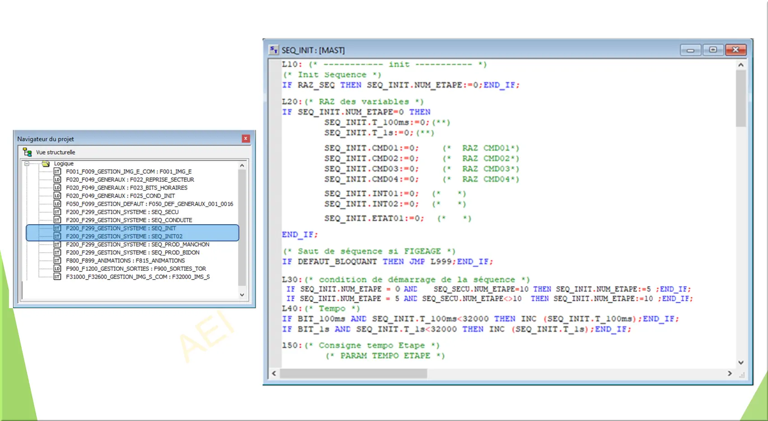768x421 pixels.
Task: Click the Logique folder label
Action: (64, 164)
